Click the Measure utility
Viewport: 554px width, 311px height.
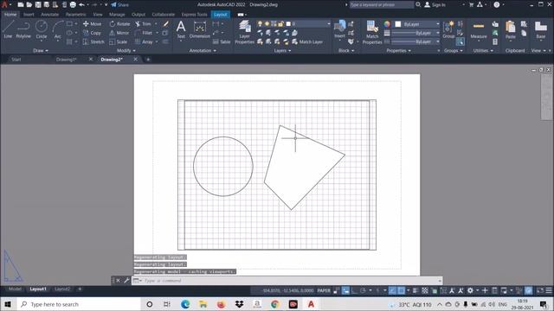(x=479, y=29)
